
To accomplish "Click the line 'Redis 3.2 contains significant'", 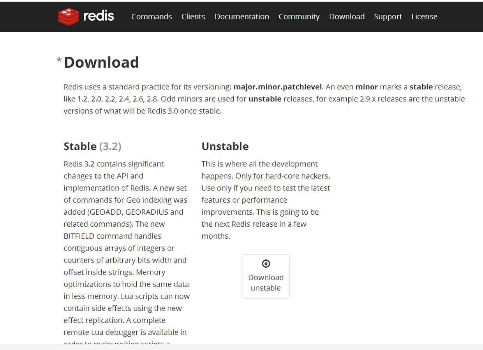I will click(114, 164).
